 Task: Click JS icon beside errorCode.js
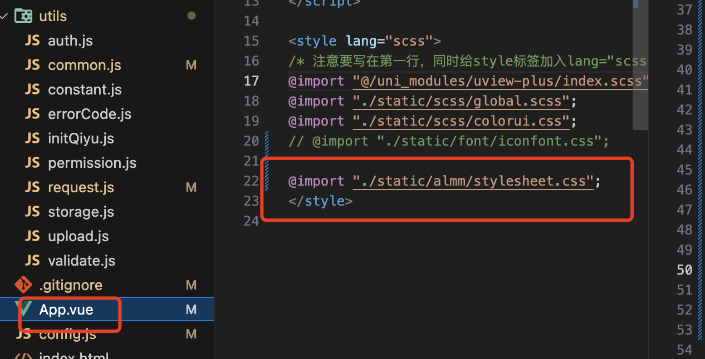[32, 114]
